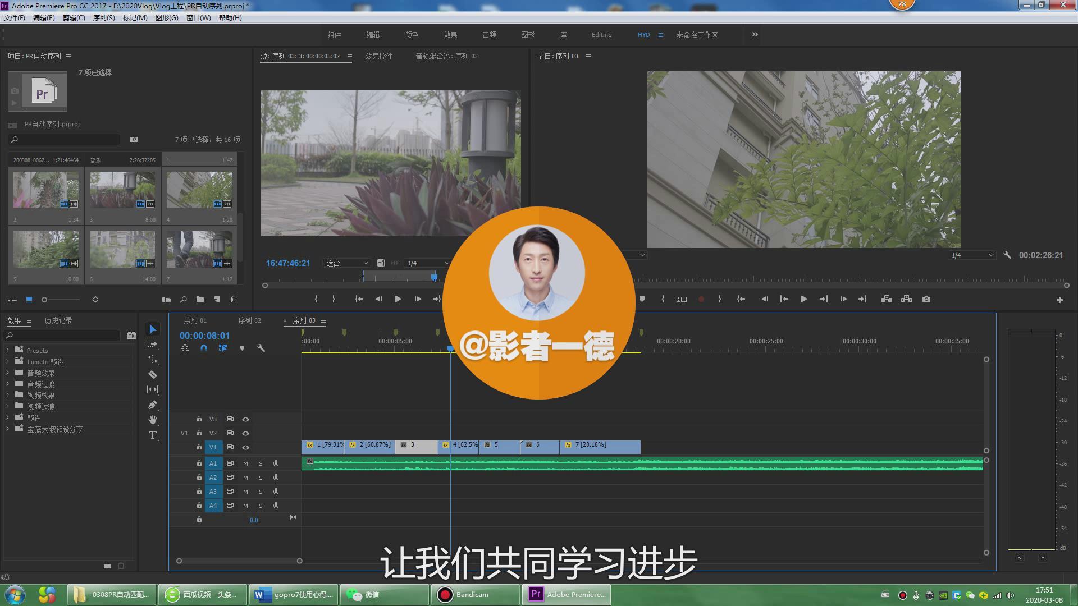Click Automate to Sequence icon

(166, 300)
